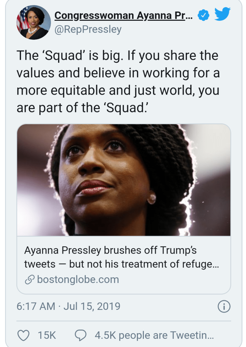The width and height of the screenshot is (246, 347).
Task: Like the tweet with the heart icon
Action: point(23,335)
